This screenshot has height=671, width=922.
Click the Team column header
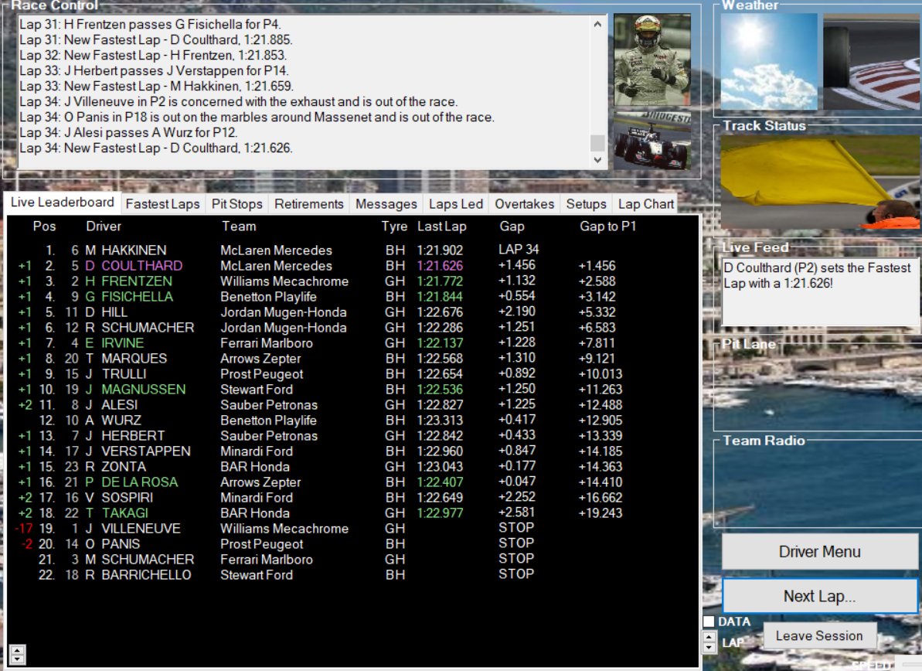tap(239, 227)
